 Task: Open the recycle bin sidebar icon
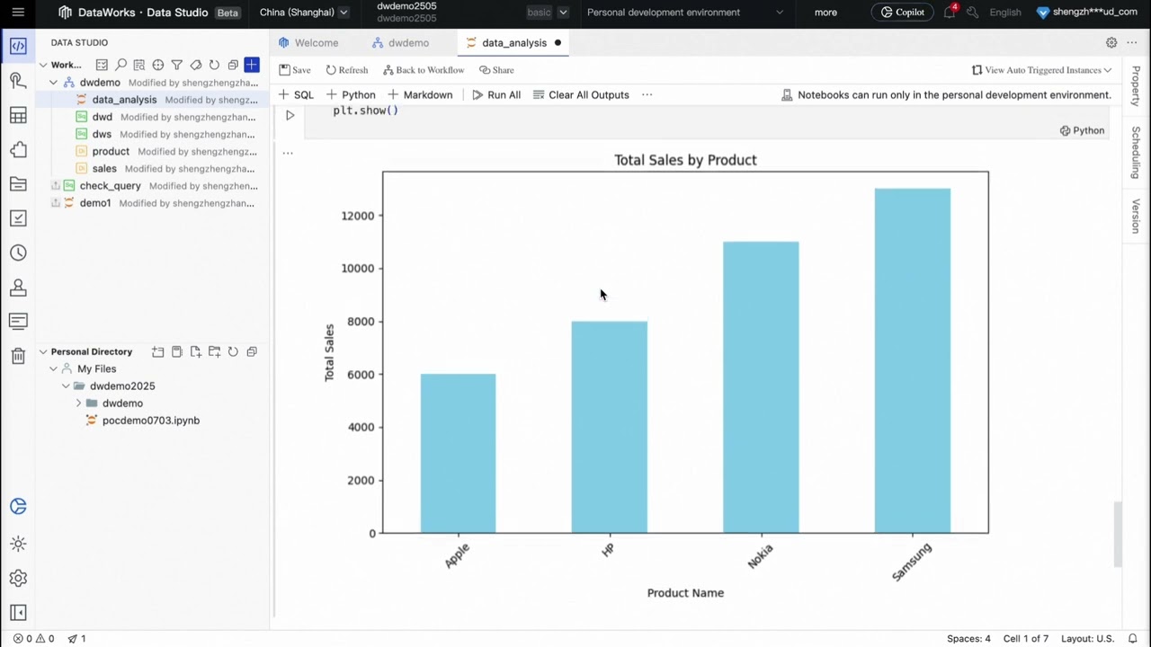pos(18,356)
